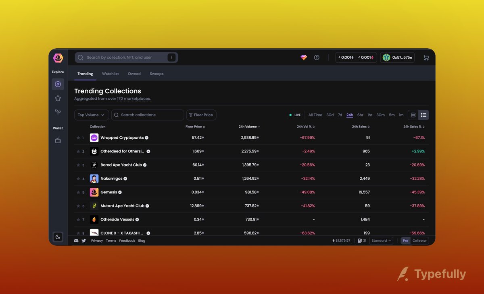Open the Explore compass sidebar icon

58,84
